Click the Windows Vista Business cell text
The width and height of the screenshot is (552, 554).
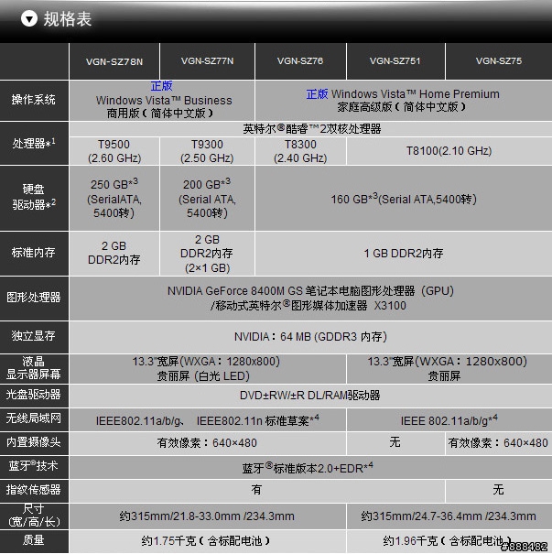coord(164,101)
